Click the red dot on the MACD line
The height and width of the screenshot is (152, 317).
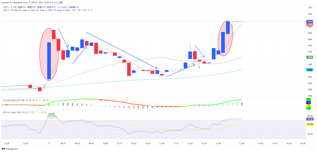[x=101, y=100]
